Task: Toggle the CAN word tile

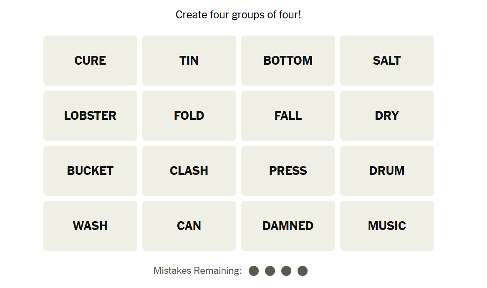Action: (189, 226)
